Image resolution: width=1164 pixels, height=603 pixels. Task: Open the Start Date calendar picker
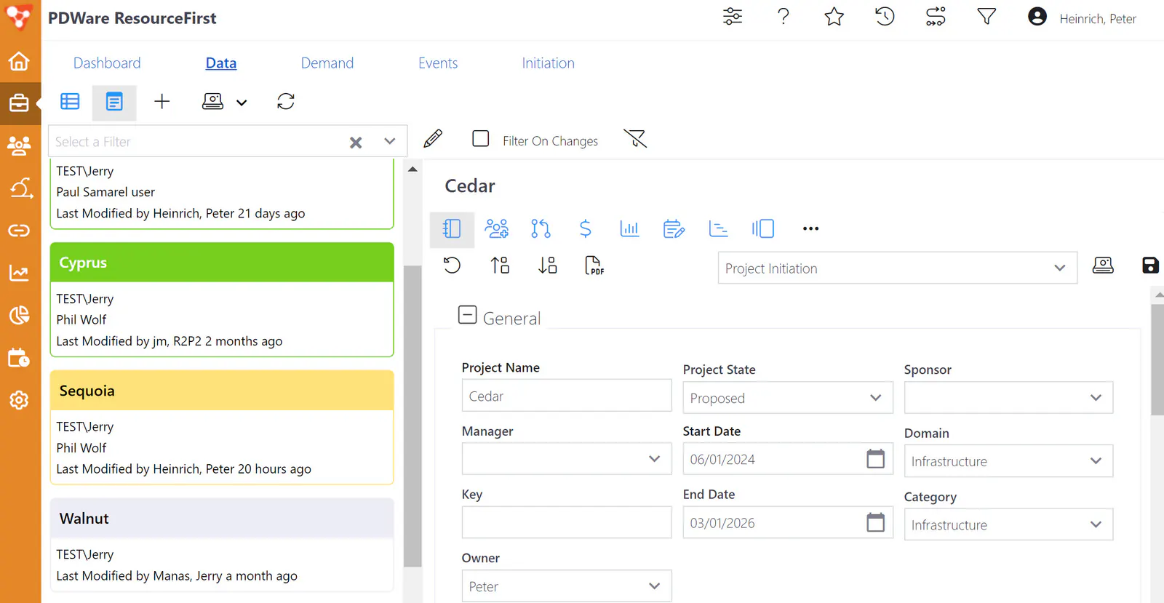875,459
